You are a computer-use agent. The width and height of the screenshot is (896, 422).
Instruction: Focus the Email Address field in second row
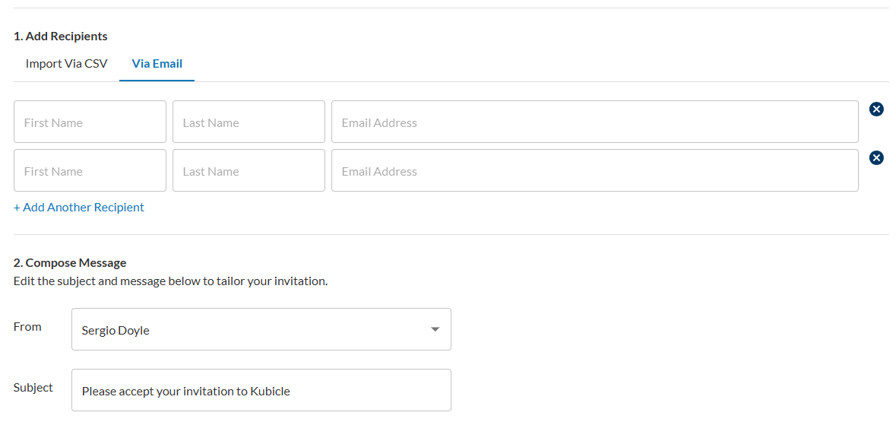[x=594, y=171]
